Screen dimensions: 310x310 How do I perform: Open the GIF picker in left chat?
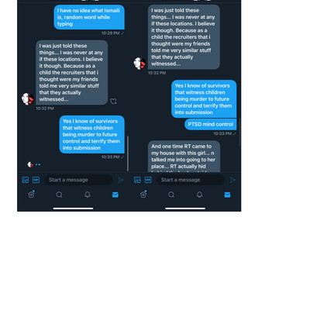point(36,180)
